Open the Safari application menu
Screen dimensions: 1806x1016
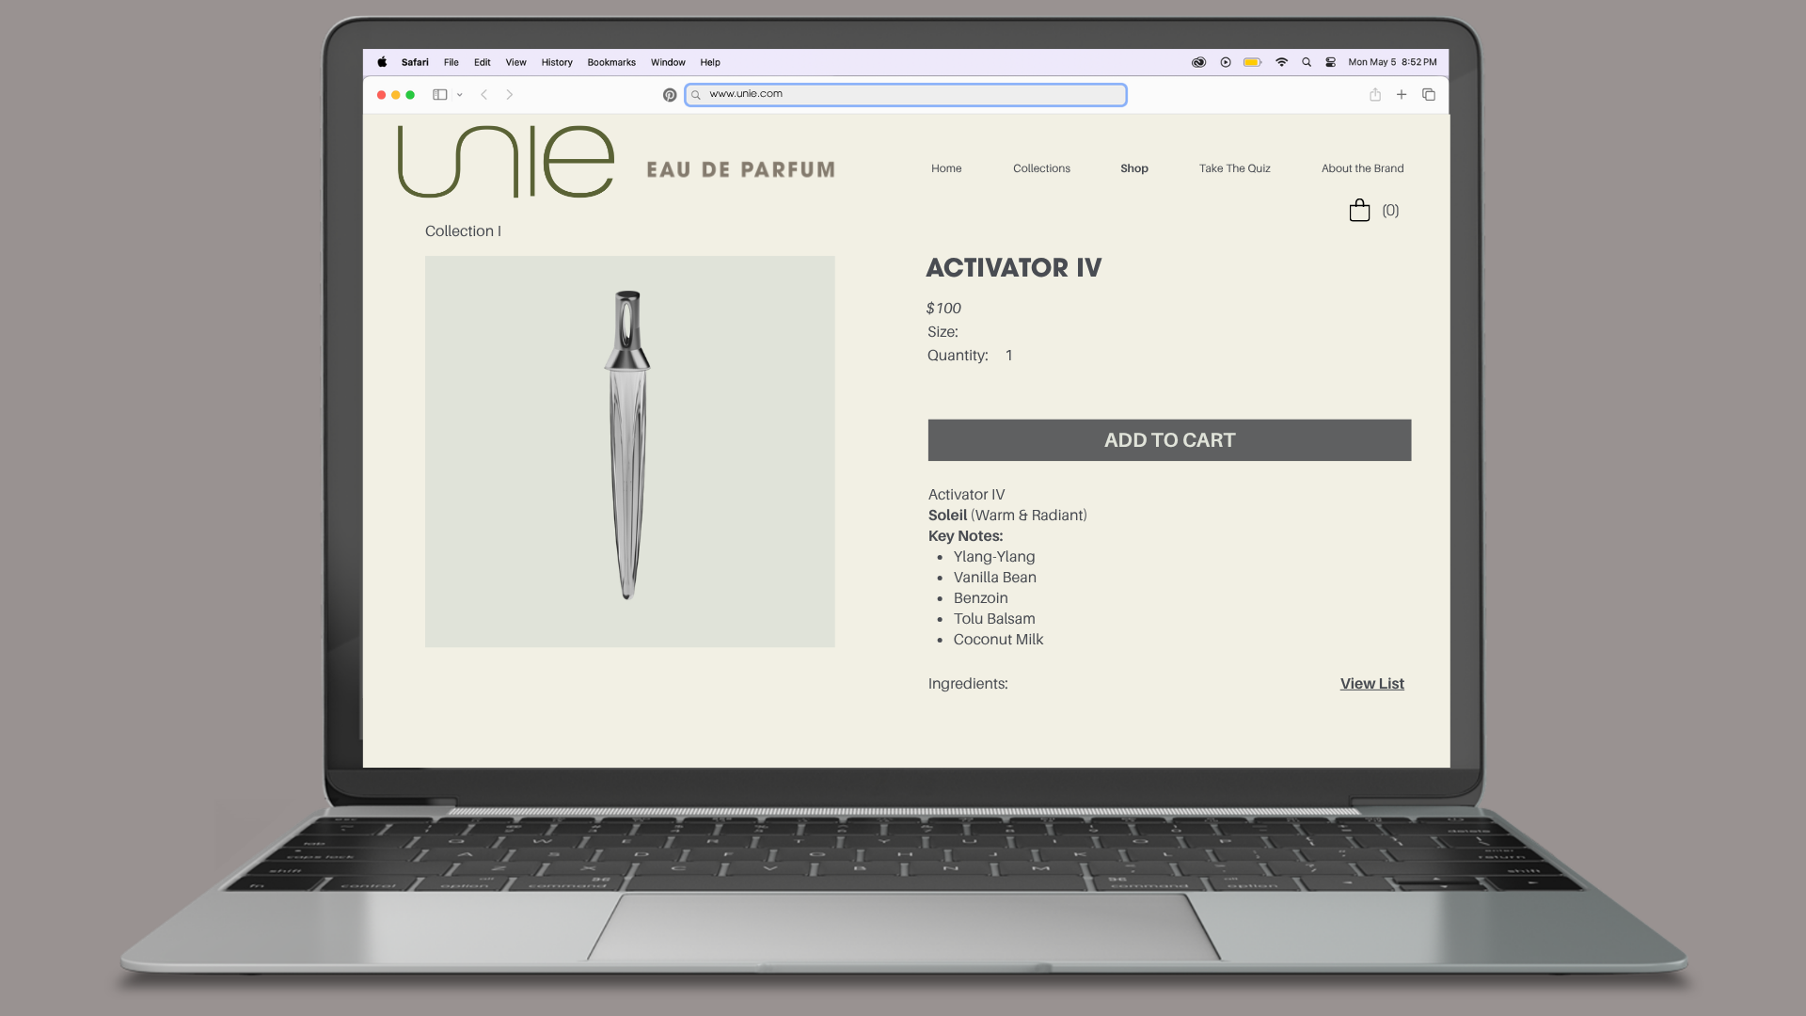pyautogui.click(x=415, y=62)
